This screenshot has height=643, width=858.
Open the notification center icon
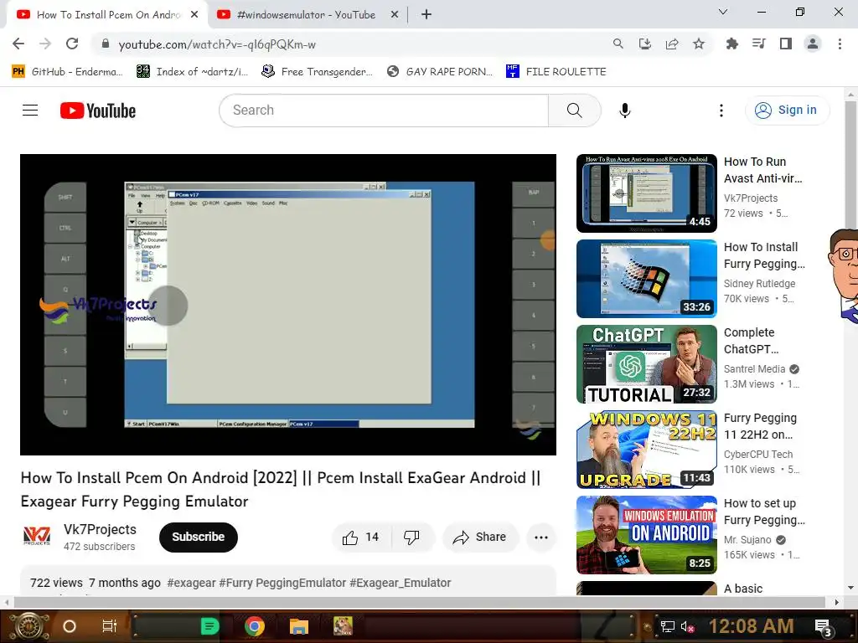[x=824, y=627]
